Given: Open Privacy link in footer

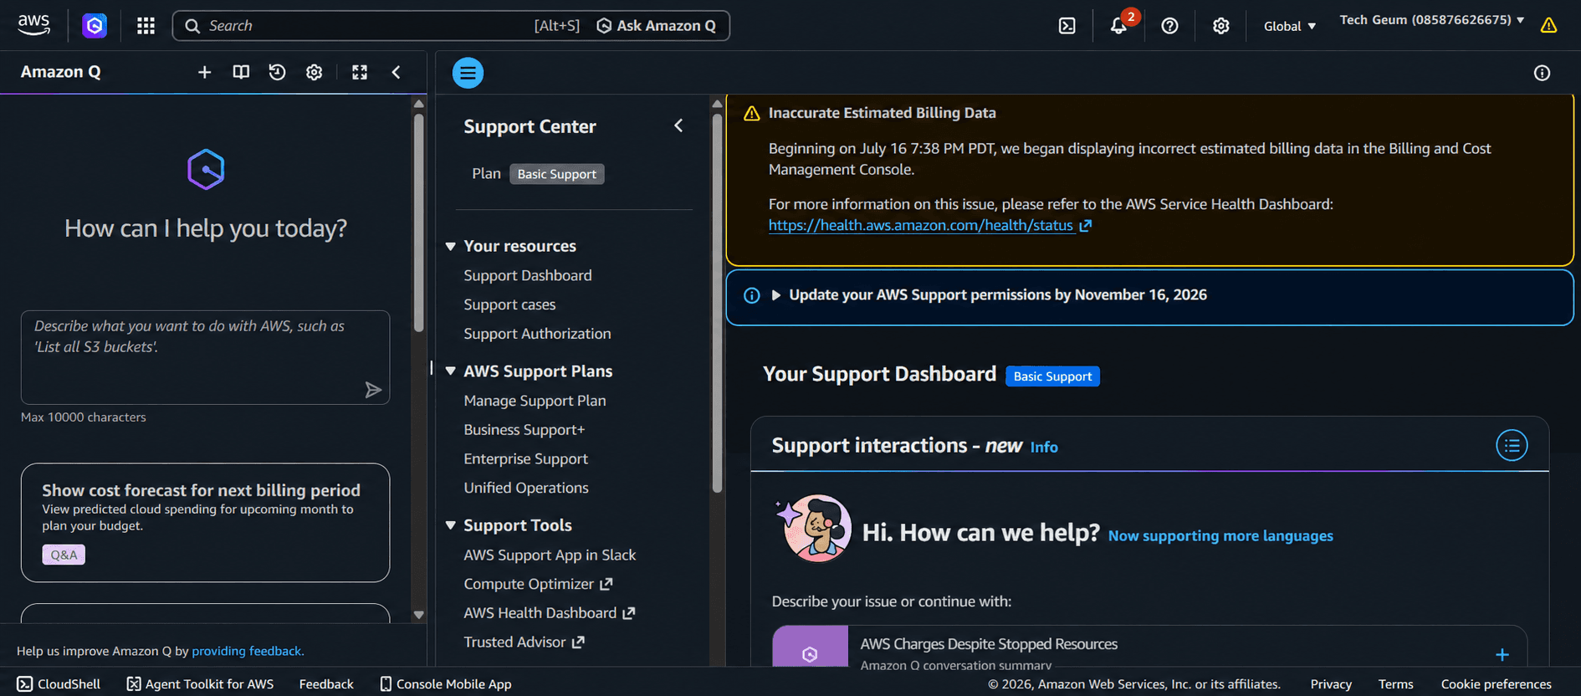Looking at the screenshot, I should pyautogui.click(x=1331, y=683).
